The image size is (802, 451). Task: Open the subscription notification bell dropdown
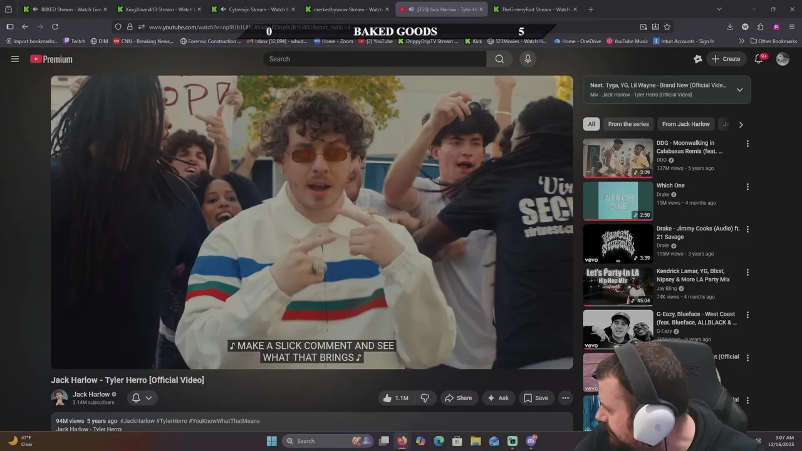pos(142,398)
